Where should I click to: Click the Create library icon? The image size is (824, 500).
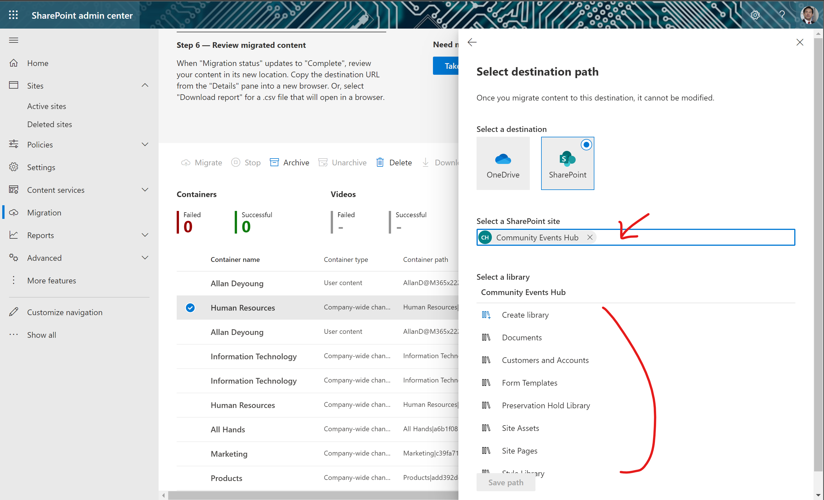click(x=486, y=315)
